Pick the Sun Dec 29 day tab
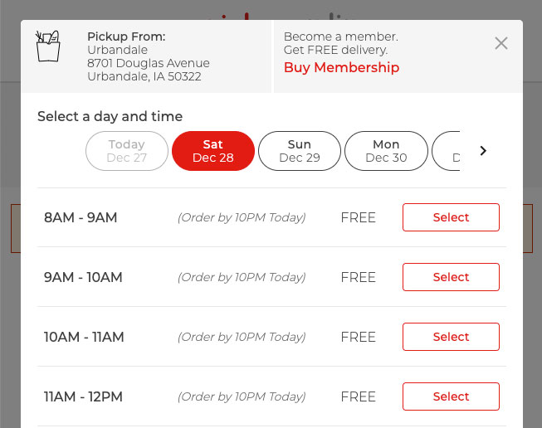Screen dimensions: 542x428 [300, 151]
